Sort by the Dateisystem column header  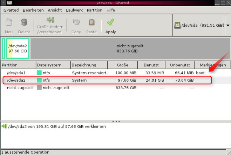coord(53,65)
